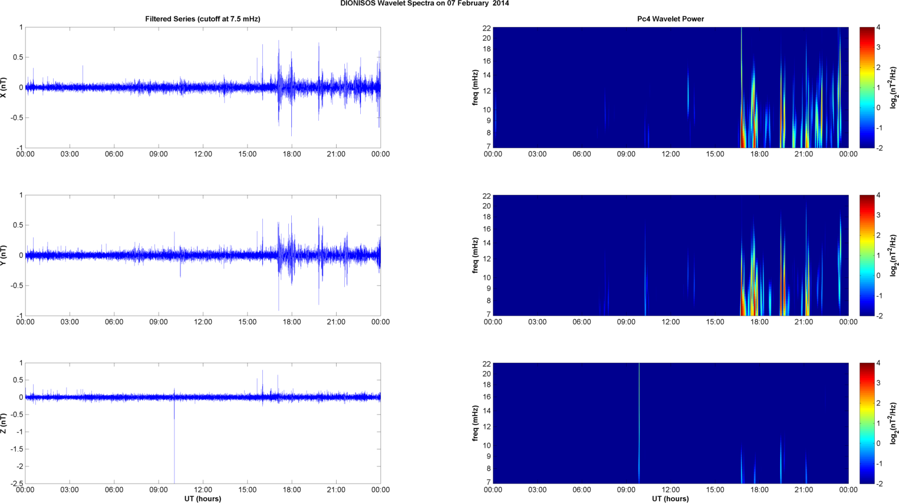Select the Filtered Series column title
The width and height of the screenshot is (899, 503).
point(203,19)
